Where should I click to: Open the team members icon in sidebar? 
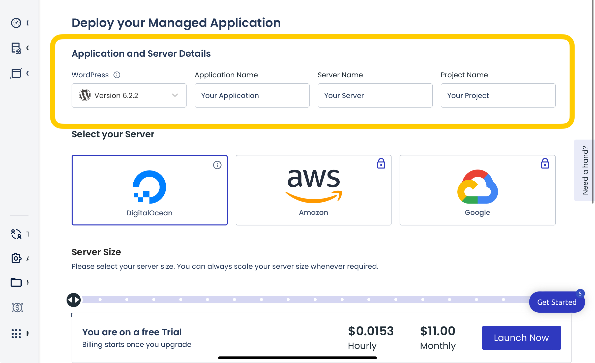[16, 234]
